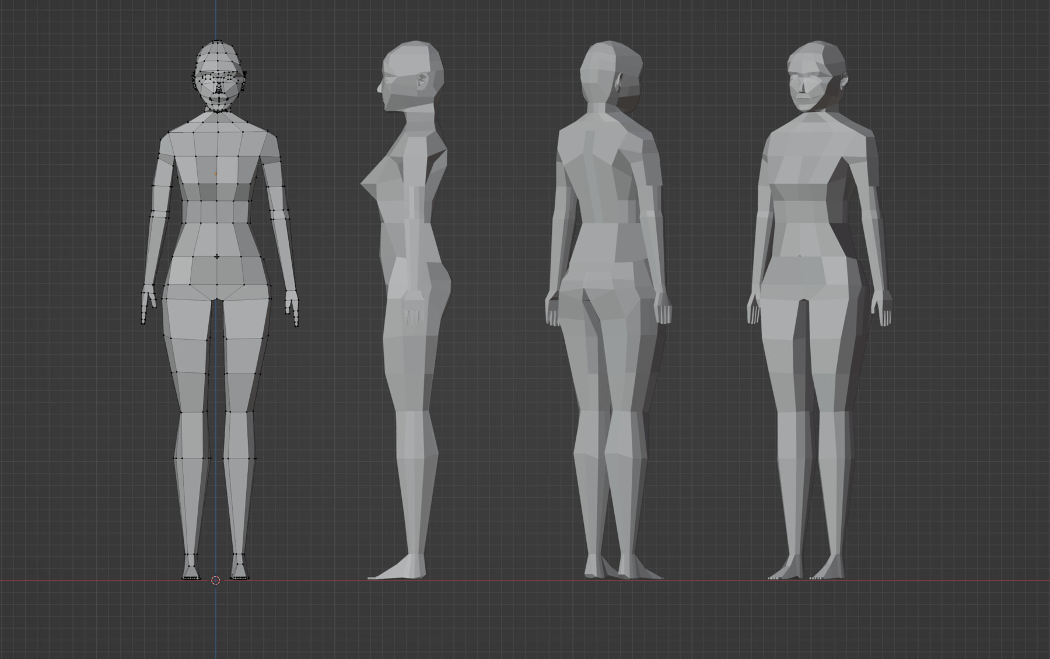1050x659 pixels.
Task: Click the 3D cursor between the wireframe model's feet
Action: click(x=215, y=580)
